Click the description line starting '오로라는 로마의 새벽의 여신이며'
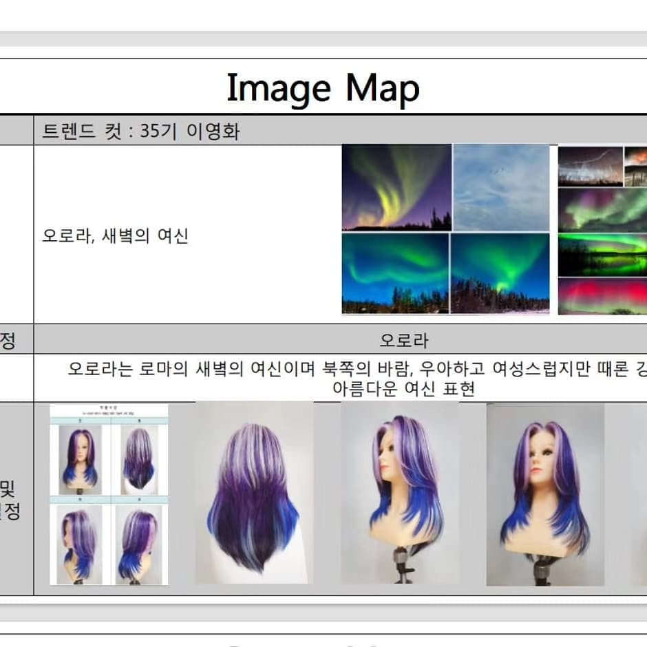This screenshot has height=647, width=647. pos(357,369)
